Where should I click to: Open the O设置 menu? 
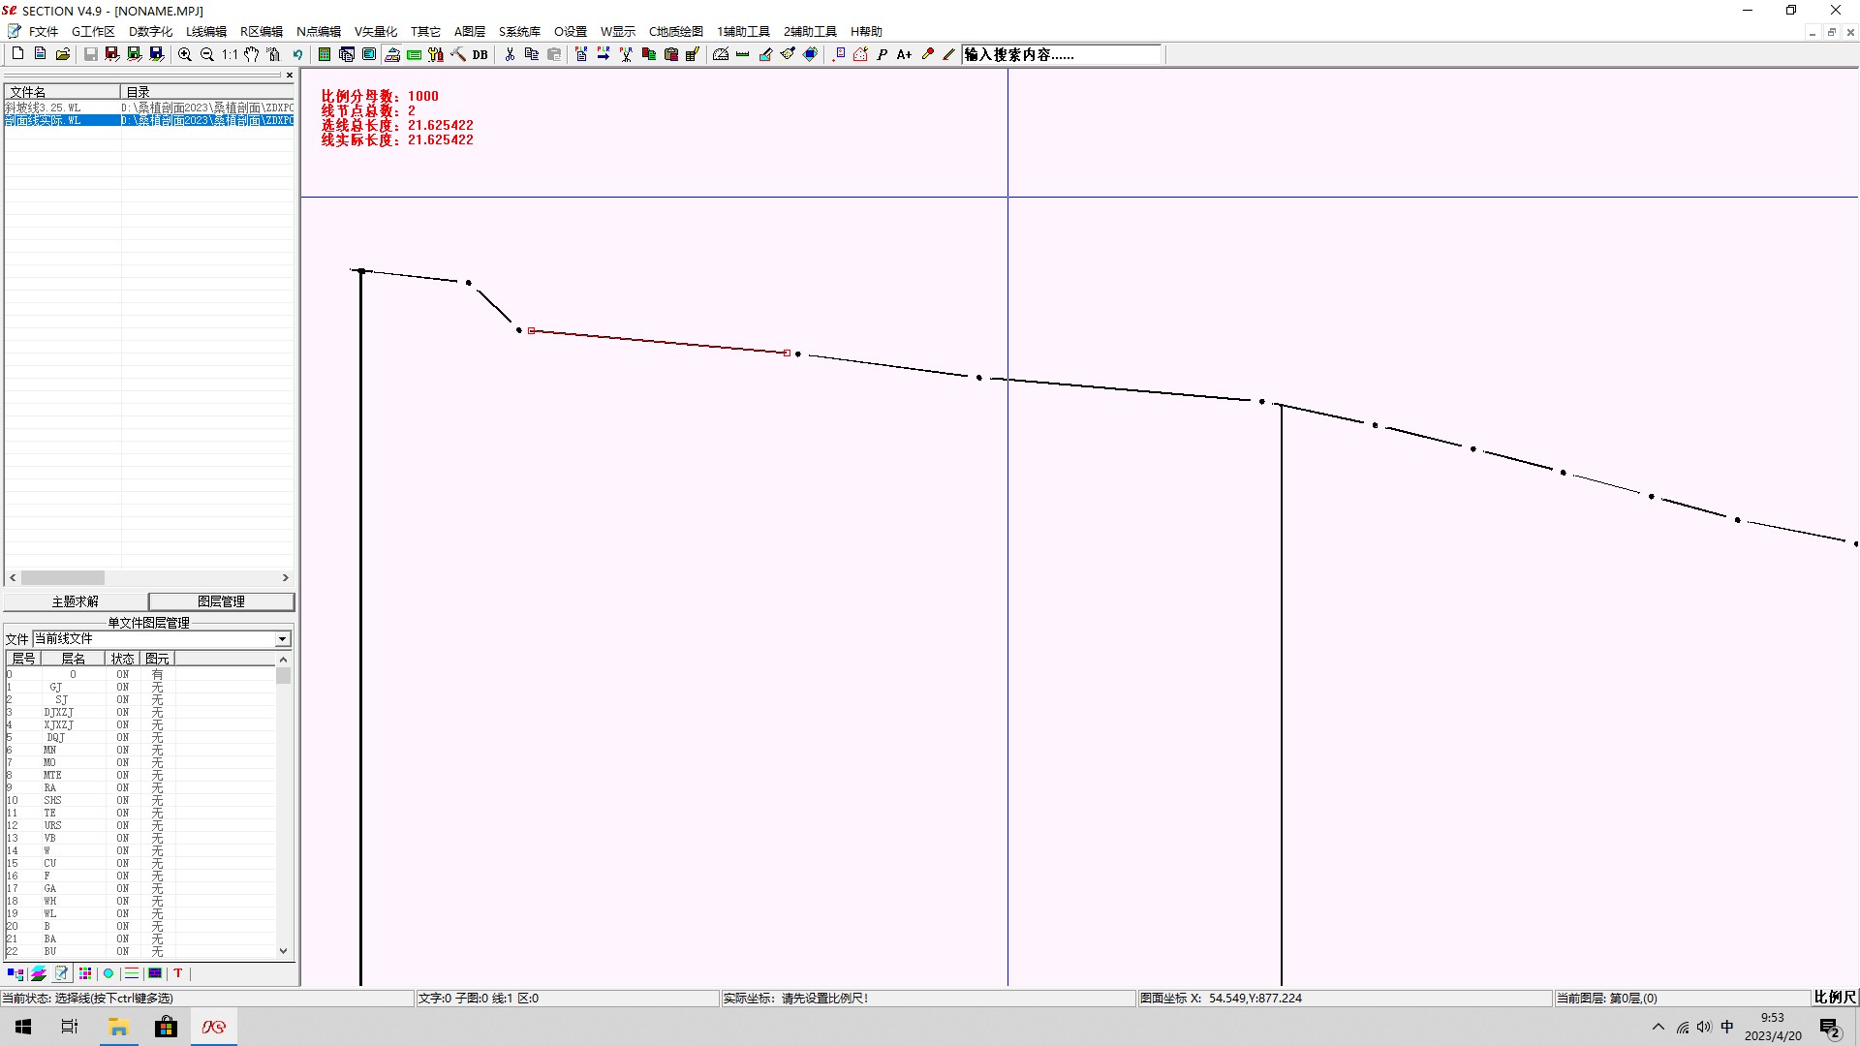[x=571, y=31]
